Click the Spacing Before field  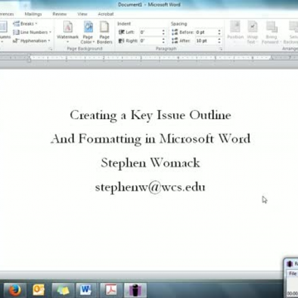(x=206, y=32)
